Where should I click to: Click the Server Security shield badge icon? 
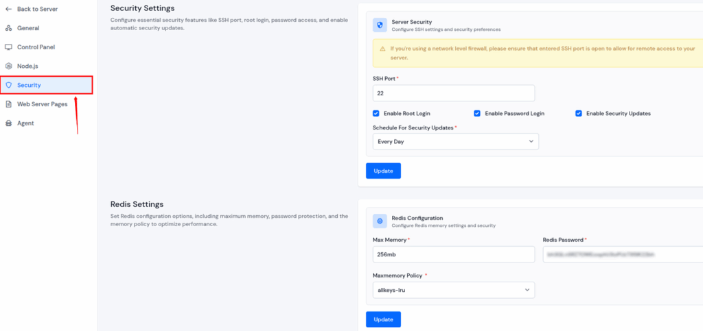380,25
